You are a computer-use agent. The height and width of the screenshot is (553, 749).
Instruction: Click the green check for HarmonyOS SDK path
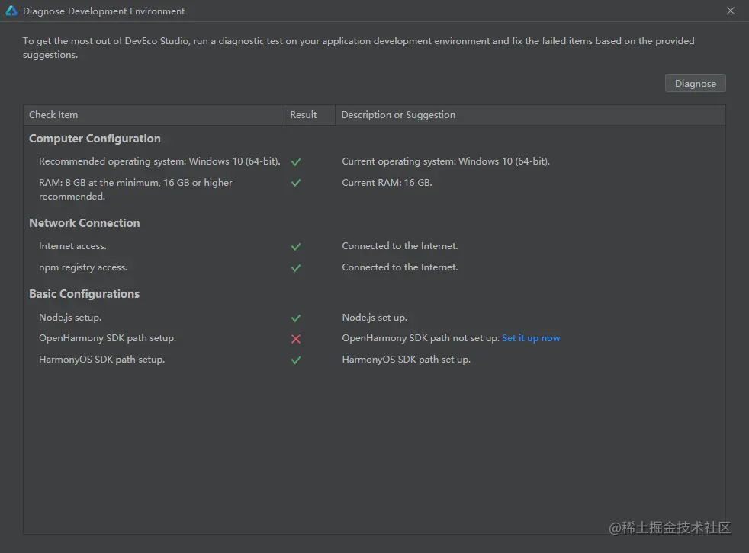click(x=296, y=360)
